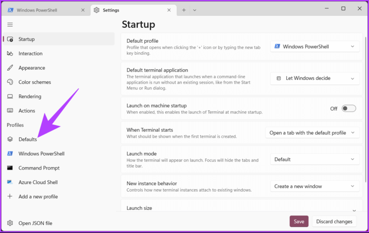Screen dimensions: 369x233
Task: Open Azure Cloud Shell profile settings
Action: pyautogui.click(x=59, y=182)
